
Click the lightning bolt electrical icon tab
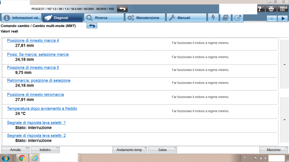point(213,18)
